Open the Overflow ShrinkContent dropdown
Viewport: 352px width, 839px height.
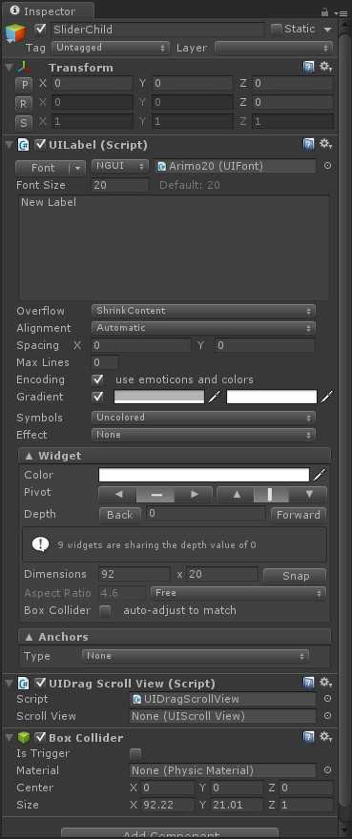pyautogui.click(x=203, y=311)
